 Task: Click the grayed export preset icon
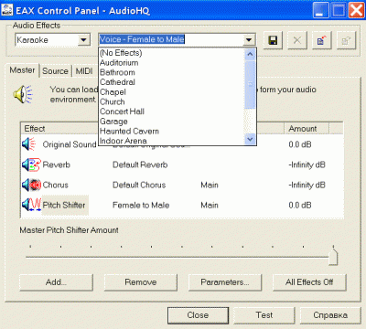[346, 40]
